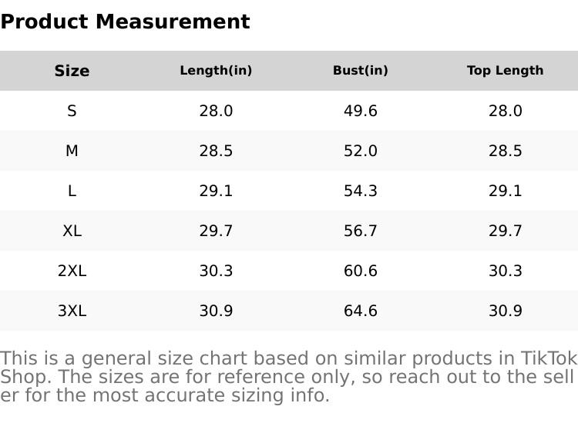The image size is (578, 423).
Task: Select the 3XL size row label
Action: [72, 311]
